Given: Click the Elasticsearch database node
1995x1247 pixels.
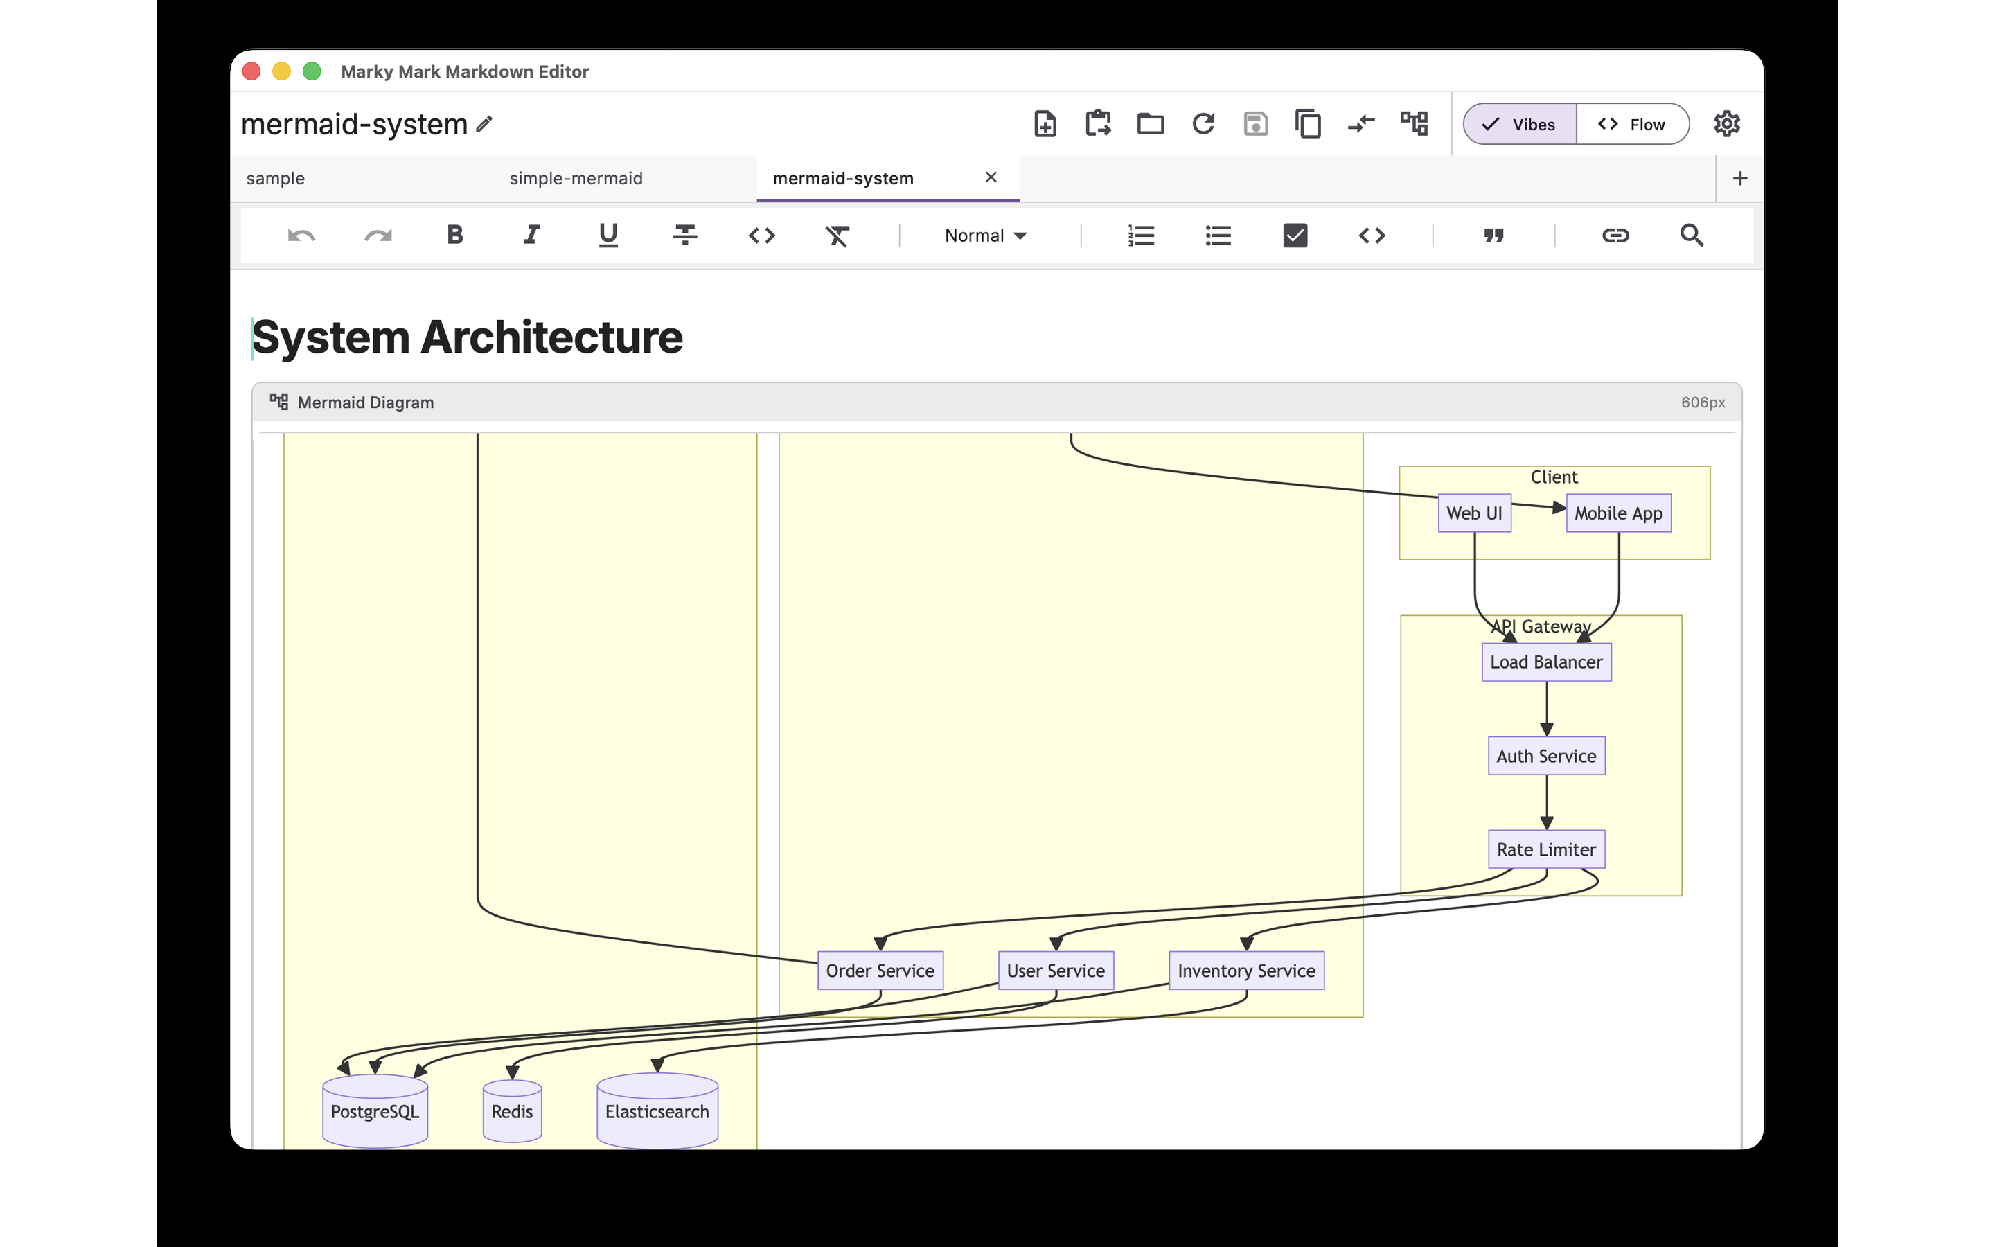Looking at the screenshot, I should [x=657, y=1111].
